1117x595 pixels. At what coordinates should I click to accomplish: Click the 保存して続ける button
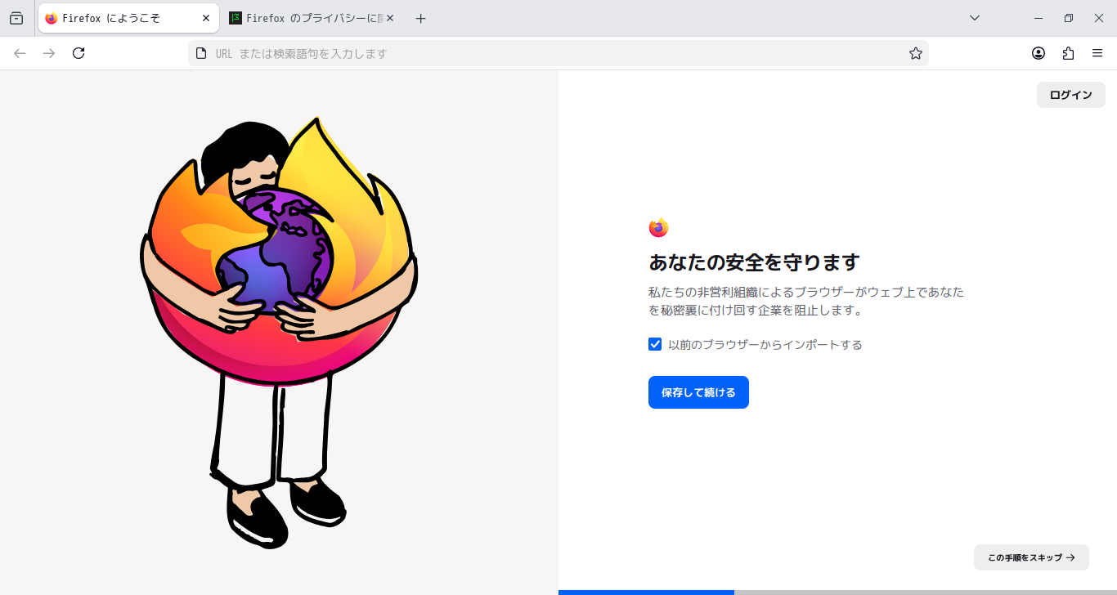[698, 392]
